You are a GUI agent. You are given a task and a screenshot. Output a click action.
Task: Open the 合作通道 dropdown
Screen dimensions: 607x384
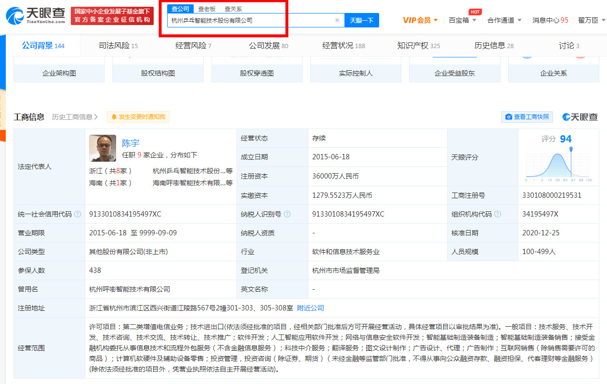504,20
